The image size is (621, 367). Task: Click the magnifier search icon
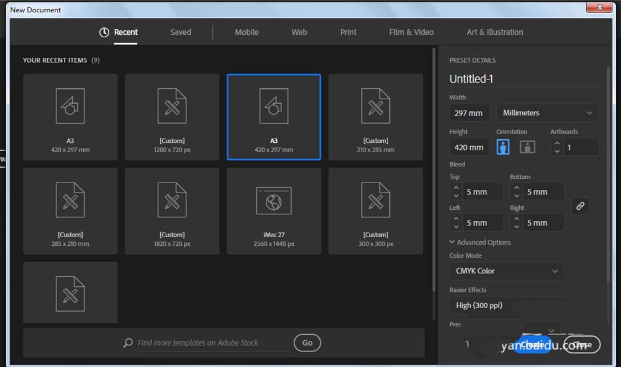click(128, 342)
